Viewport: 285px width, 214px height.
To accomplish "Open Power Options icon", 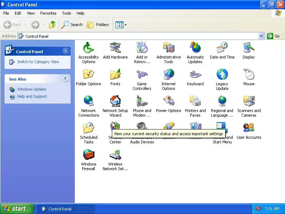I will point(169,101).
